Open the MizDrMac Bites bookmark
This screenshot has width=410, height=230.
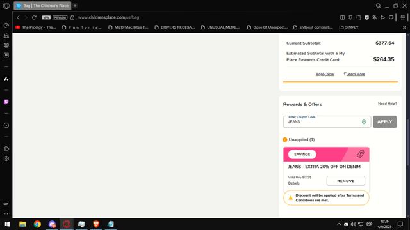coord(128,27)
